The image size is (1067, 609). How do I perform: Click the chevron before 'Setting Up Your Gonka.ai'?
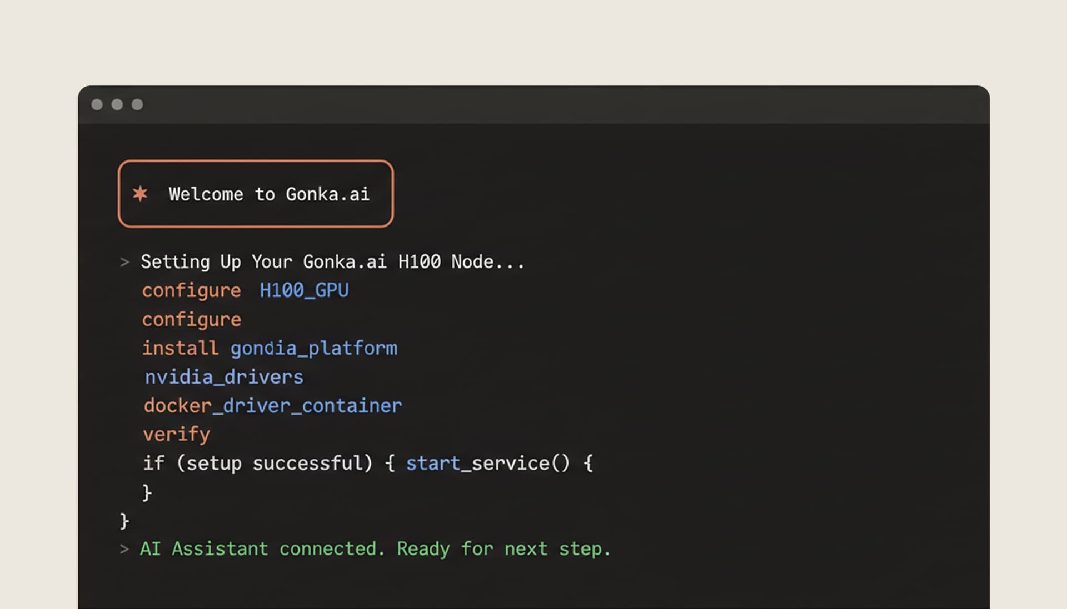pos(123,262)
